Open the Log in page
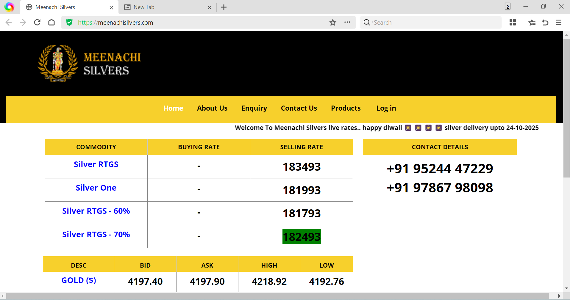Screen dimensions: 570x300 pos(386,108)
